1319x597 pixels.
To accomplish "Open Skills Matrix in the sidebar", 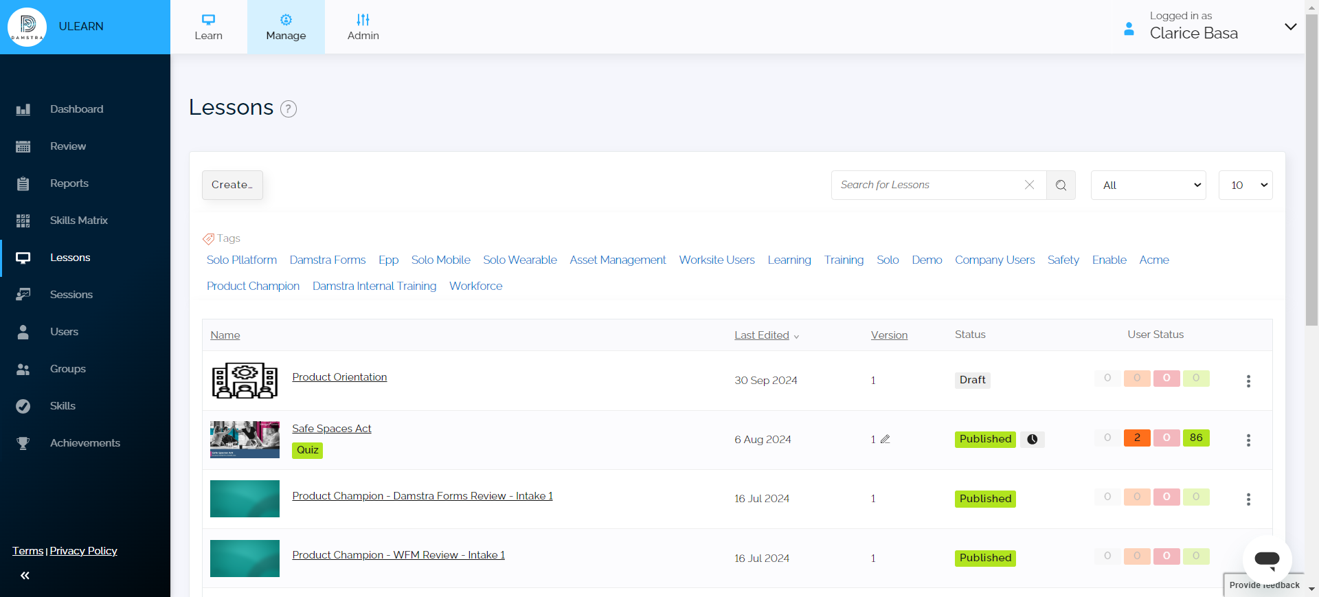I will 78,221.
